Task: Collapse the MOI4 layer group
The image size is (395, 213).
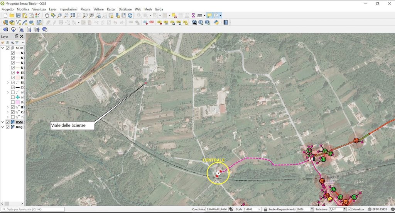Action: 3,48
